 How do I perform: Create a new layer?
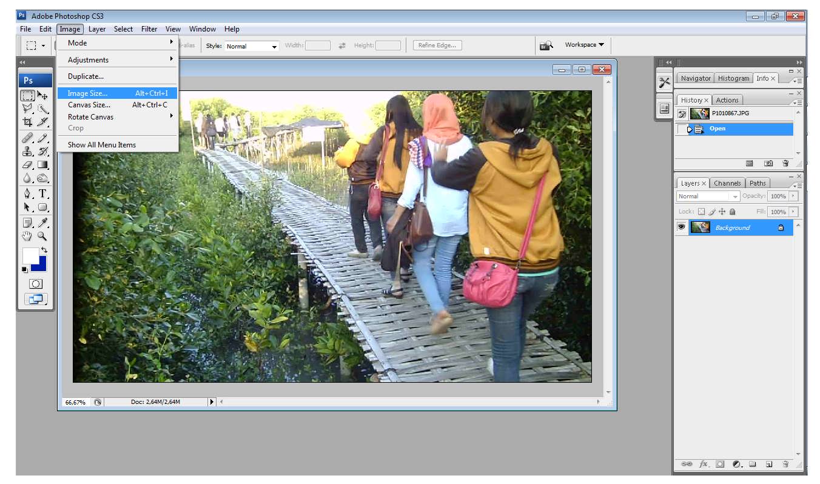coord(768,464)
